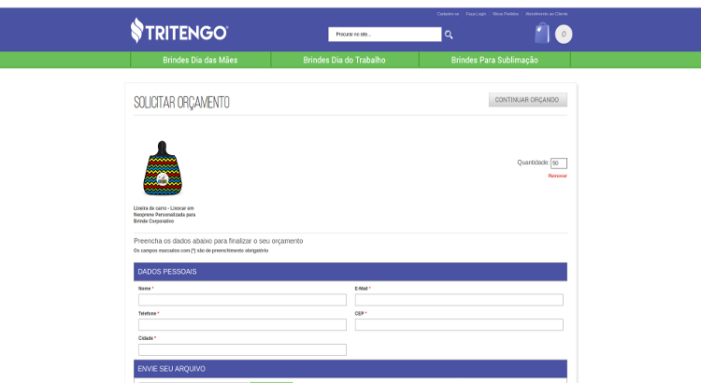Viewport: 701px width, 383px height.
Task: Click the 'Dados Pessoais' section header
Action: (350, 272)
